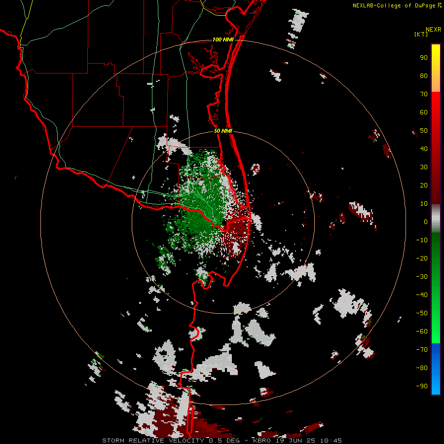Click the gray zero segment of the color bar

coord(436,218)
